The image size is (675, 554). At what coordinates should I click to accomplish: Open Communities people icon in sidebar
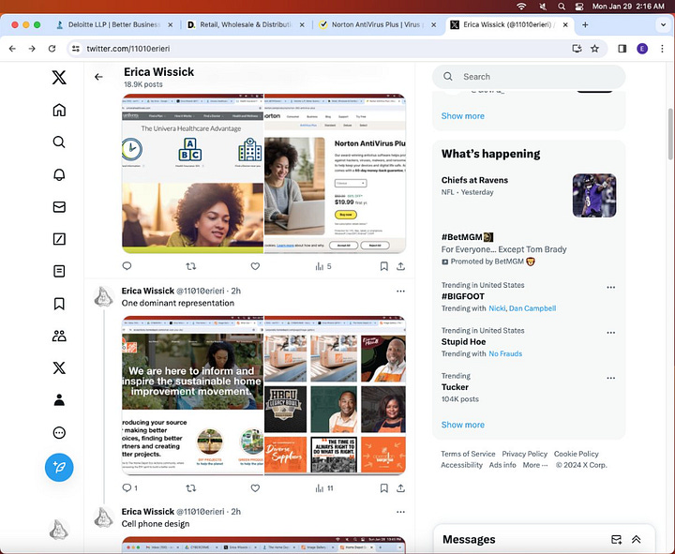[59, 336]
